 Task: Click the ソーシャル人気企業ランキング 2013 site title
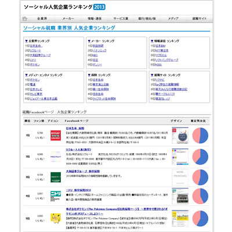click(64, 7)
